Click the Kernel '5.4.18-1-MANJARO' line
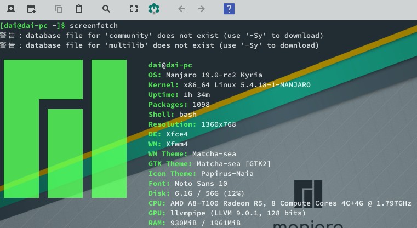This screenshot has width=417, height=228. click(230, 84)
